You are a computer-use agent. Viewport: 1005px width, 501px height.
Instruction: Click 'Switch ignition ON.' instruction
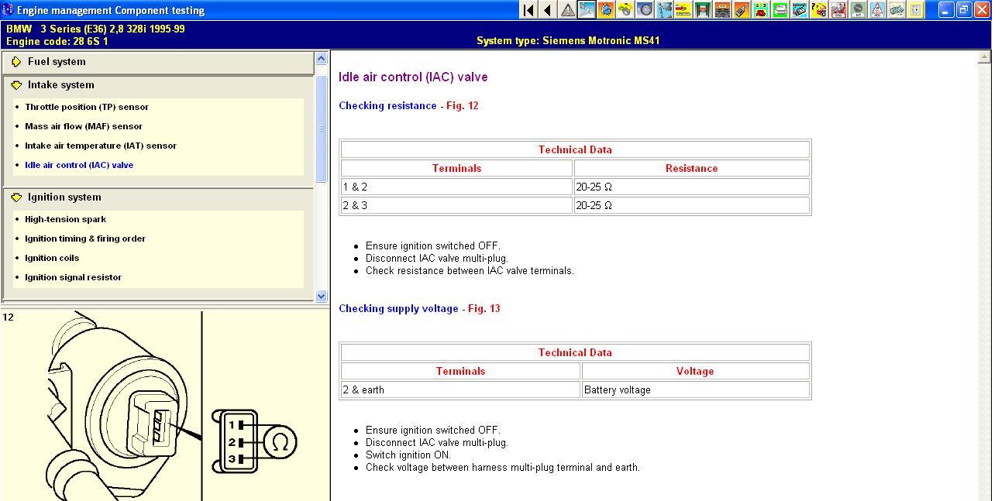[408, 455]
